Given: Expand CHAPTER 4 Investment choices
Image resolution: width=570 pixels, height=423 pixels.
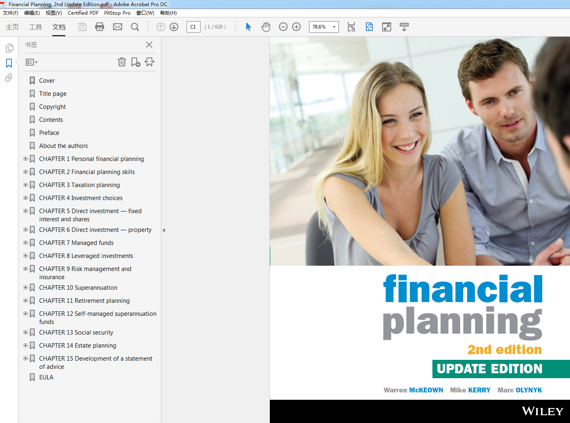Looking at the screenshot, I should pos(25,198).
